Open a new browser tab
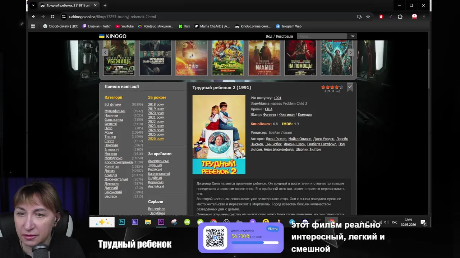This screenshot has height=258, width=460. click(x=105, y=5)
